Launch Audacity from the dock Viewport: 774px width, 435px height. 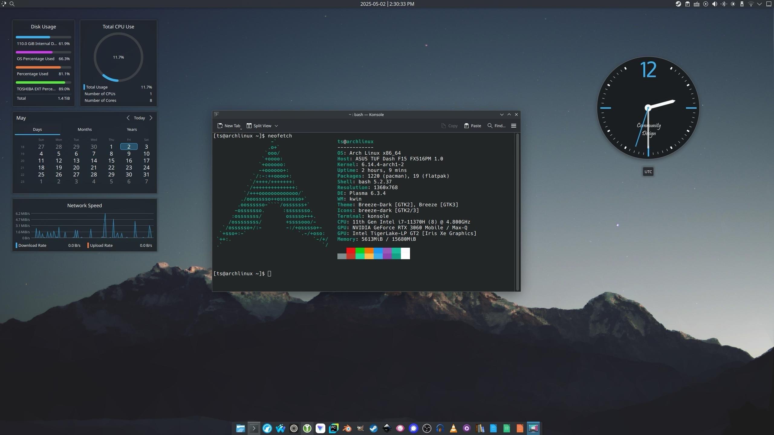click(440, 428)
